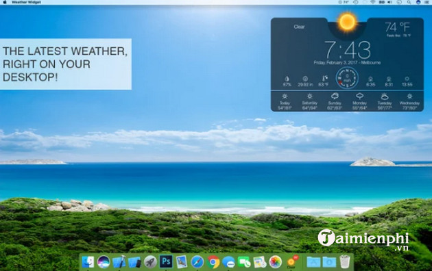Open Messages from the Dock
The height and width of the screenshot is (271, 432).
tap(228, 262)
